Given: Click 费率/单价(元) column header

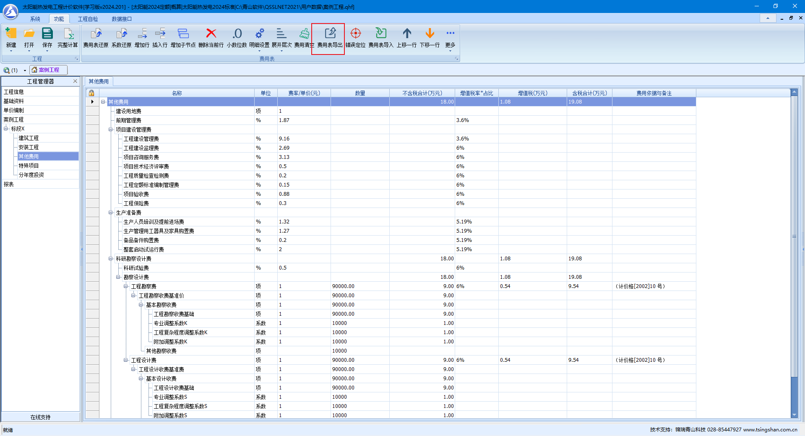Looking at the screenshot, I should tap(304, 93).
